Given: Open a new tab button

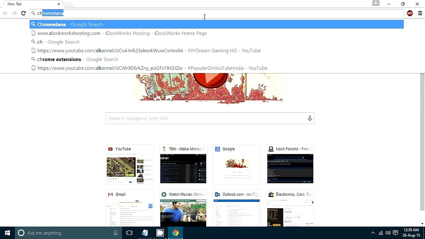Looking at the screenshot, I should 69,4.
